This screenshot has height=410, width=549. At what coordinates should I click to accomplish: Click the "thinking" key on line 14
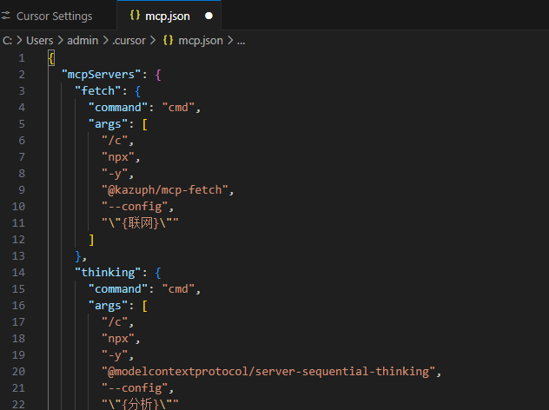[x=109, y=273]
